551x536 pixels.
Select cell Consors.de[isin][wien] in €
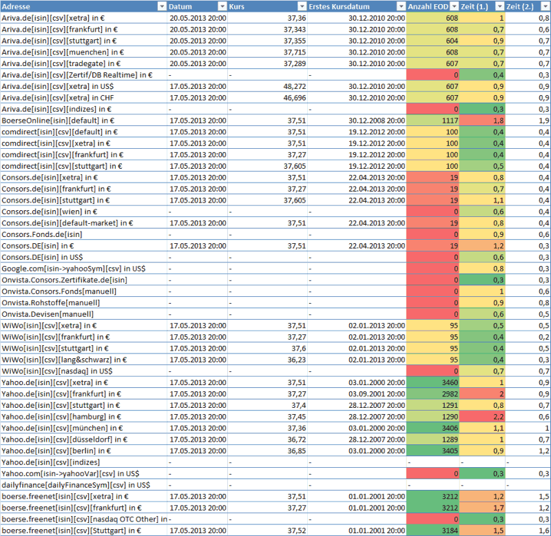[x=83, y=212]
